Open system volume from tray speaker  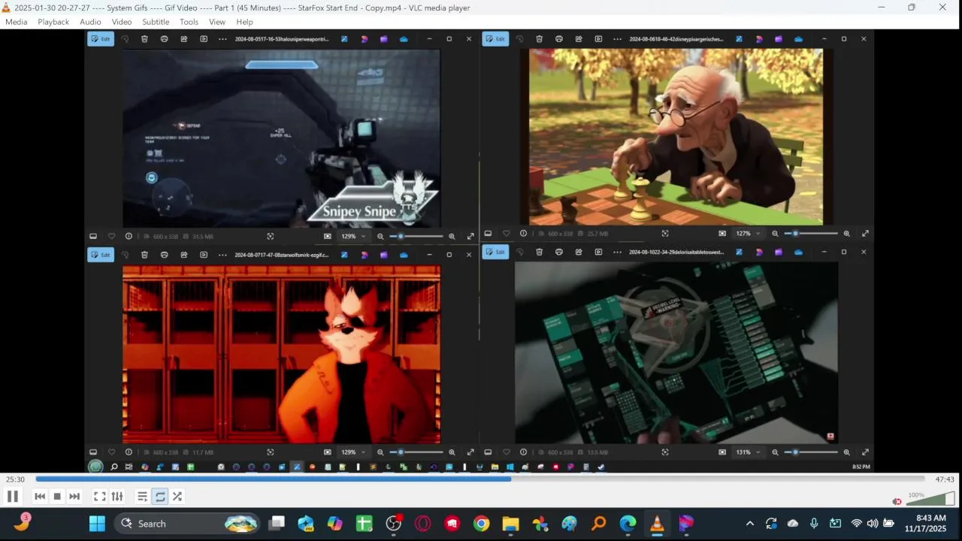click(x=873, y=524)
